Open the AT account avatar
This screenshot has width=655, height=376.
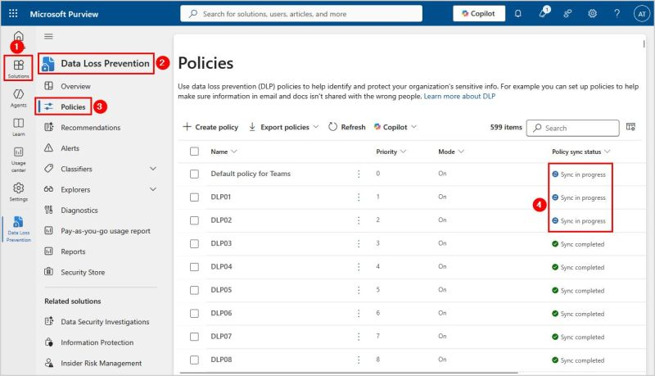click(642, 14)
